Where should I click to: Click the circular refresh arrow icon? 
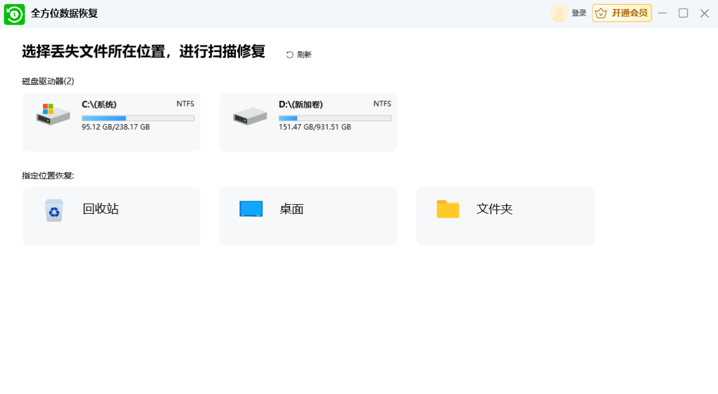pos(290,54)
